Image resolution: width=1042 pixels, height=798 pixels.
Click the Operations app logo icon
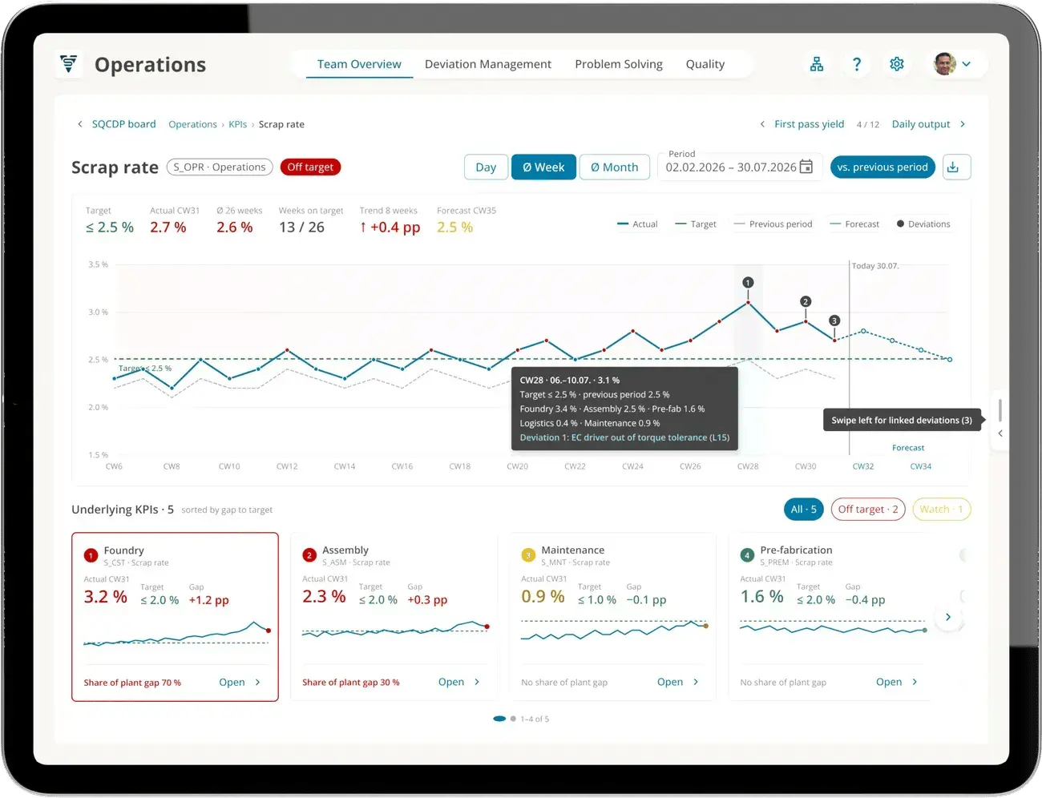click(x=69, y=64)
